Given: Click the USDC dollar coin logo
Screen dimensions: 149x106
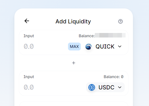Looking at the screenshot, I should tap(92, 87).
